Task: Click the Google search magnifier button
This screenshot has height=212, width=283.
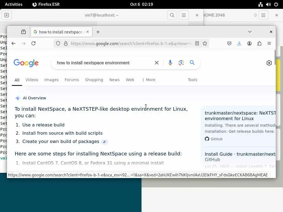Action: [192, 63]
